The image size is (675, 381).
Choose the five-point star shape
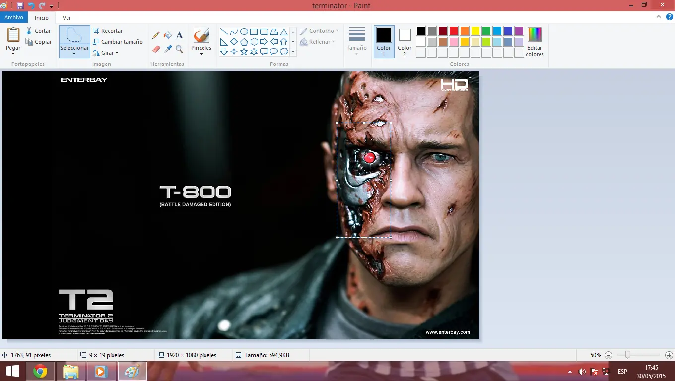[244, 52]
